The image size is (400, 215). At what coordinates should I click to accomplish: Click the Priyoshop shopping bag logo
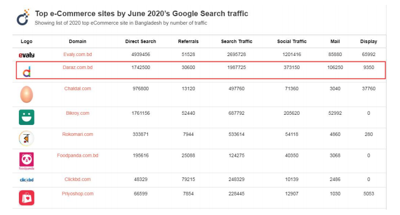point(26,198)
